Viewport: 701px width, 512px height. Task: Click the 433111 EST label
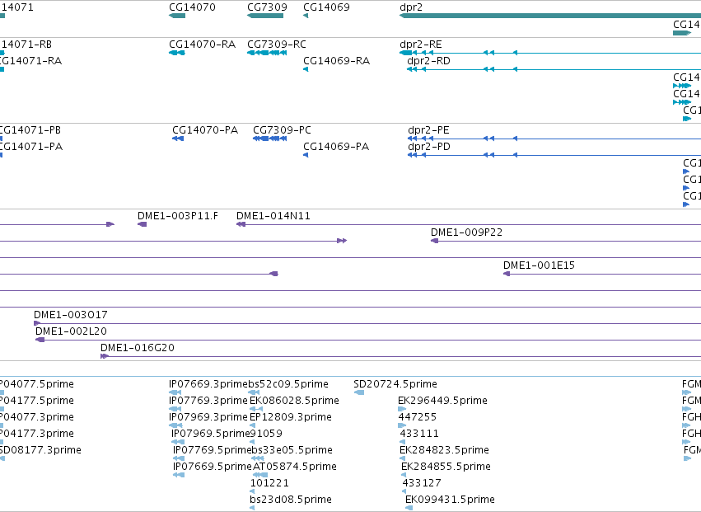point(419,434)
